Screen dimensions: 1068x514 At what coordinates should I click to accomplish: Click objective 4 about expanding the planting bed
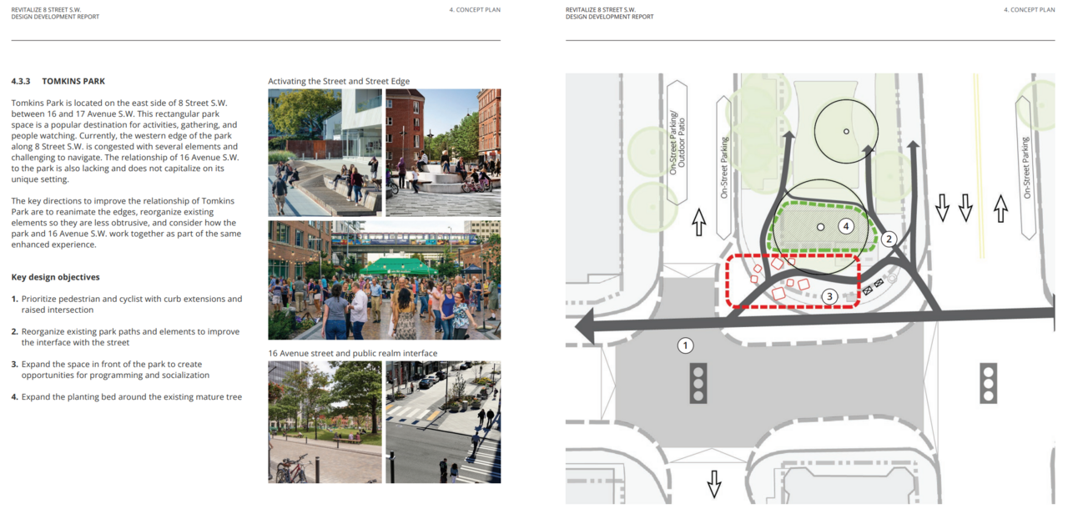132,397
